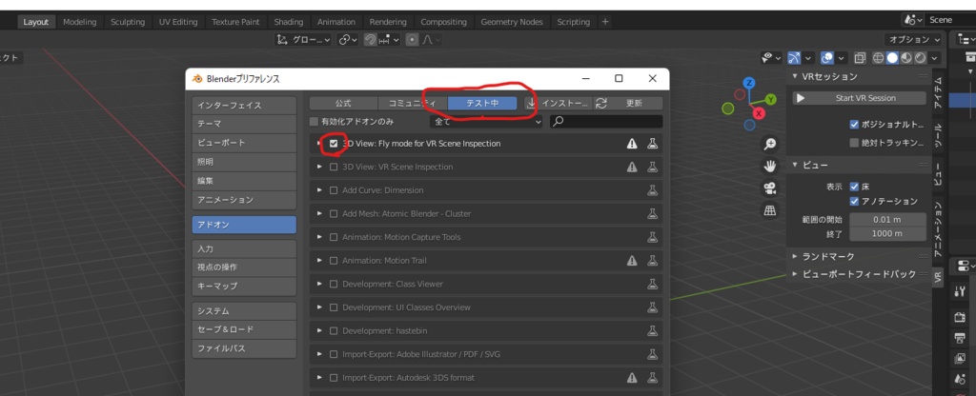The width and height of the screenshot is (976, 396).
Task: Open the View Layer properties icon
Action: tap(959, 359)
